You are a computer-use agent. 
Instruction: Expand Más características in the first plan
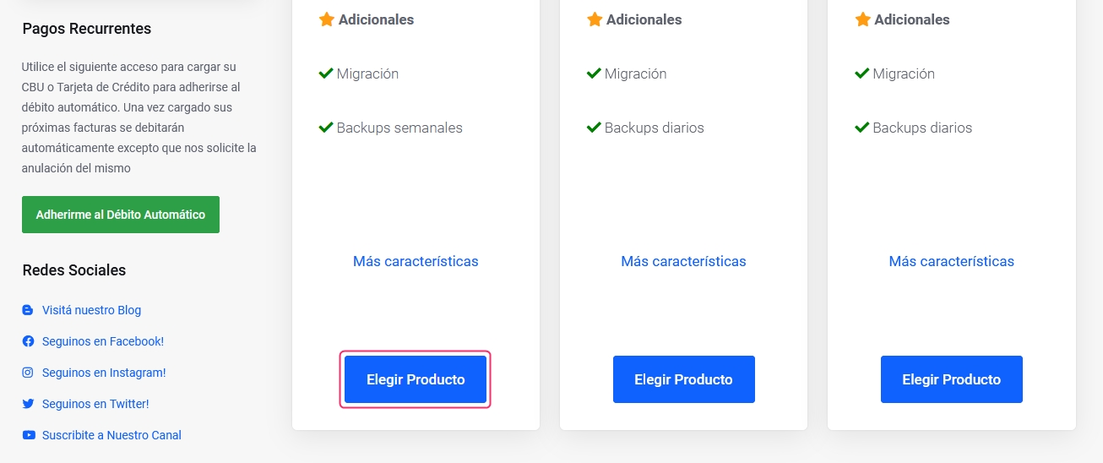[416, 261]
